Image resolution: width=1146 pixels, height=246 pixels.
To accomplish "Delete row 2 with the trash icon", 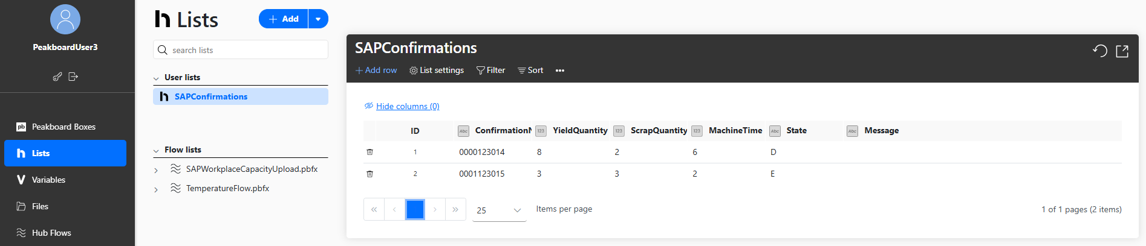I will 370,174.
